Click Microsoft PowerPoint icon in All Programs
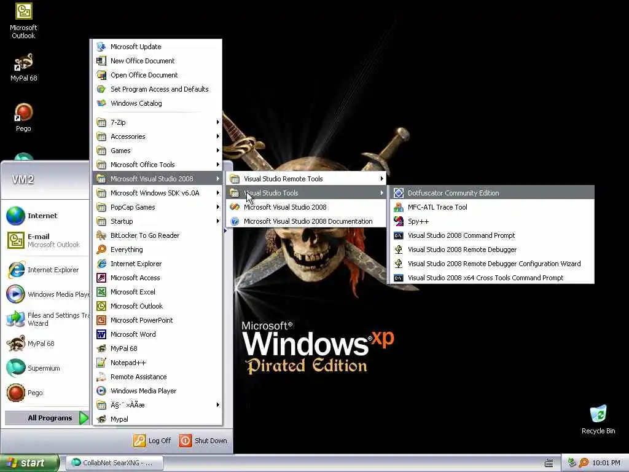629x472 pixels. (x=101, y=320)
